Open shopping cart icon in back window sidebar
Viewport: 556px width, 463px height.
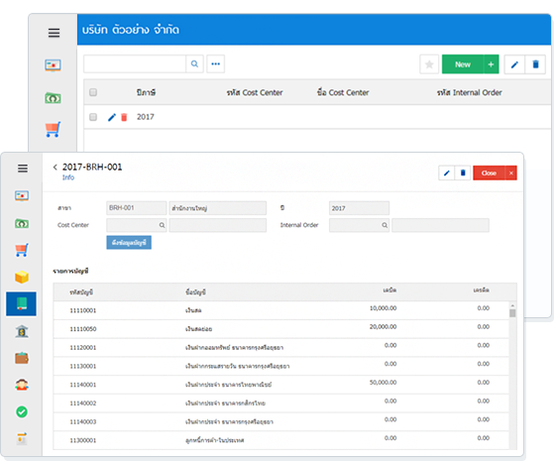(53, 130)
